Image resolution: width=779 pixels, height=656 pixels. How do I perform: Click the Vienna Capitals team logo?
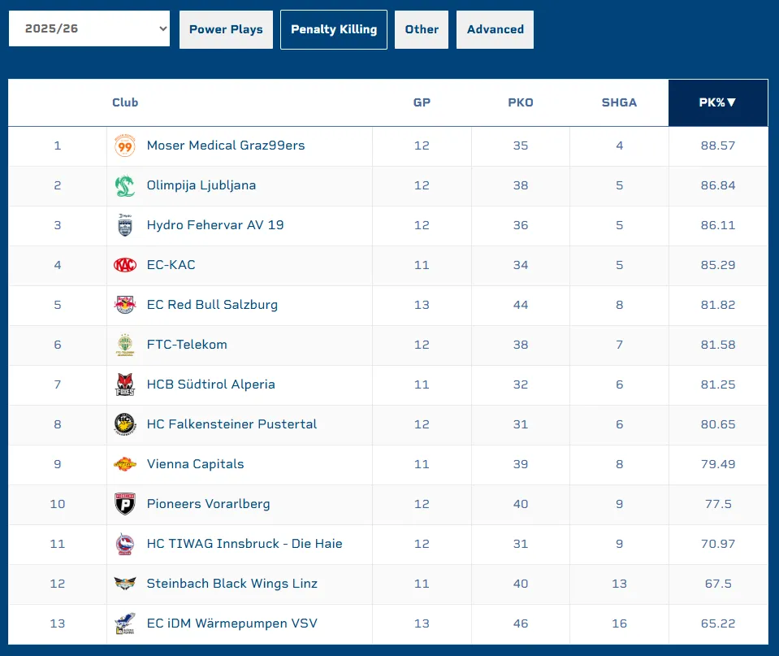click(125, 465)
